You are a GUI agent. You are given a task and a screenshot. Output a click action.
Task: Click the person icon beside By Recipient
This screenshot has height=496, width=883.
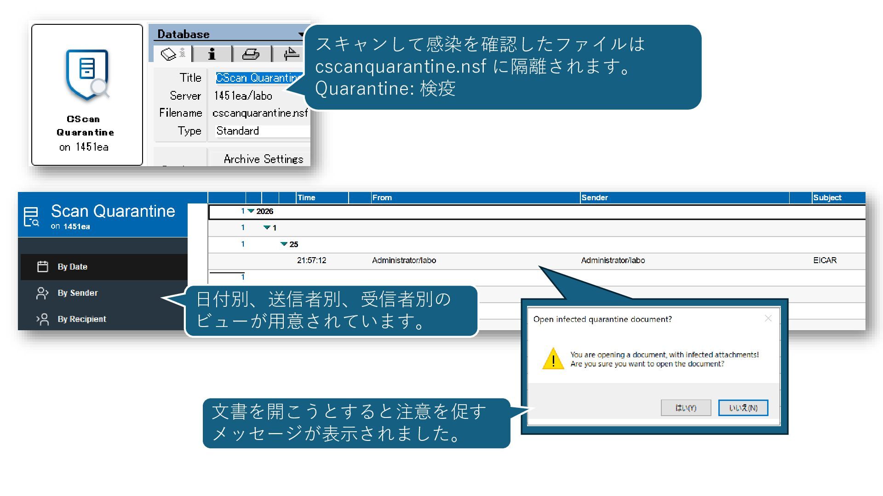43,319
